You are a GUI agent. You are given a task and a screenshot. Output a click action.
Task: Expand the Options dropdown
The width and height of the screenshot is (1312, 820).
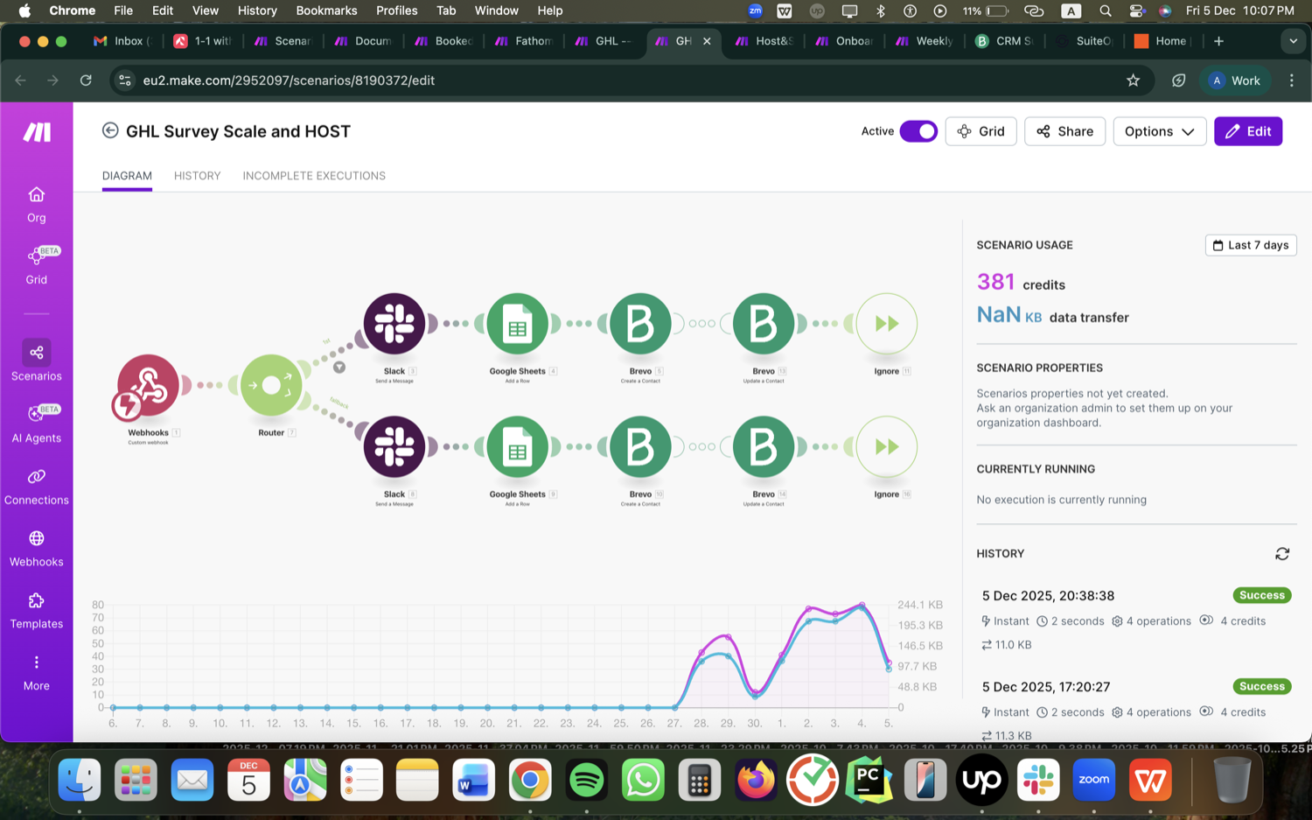point(1159,131)
